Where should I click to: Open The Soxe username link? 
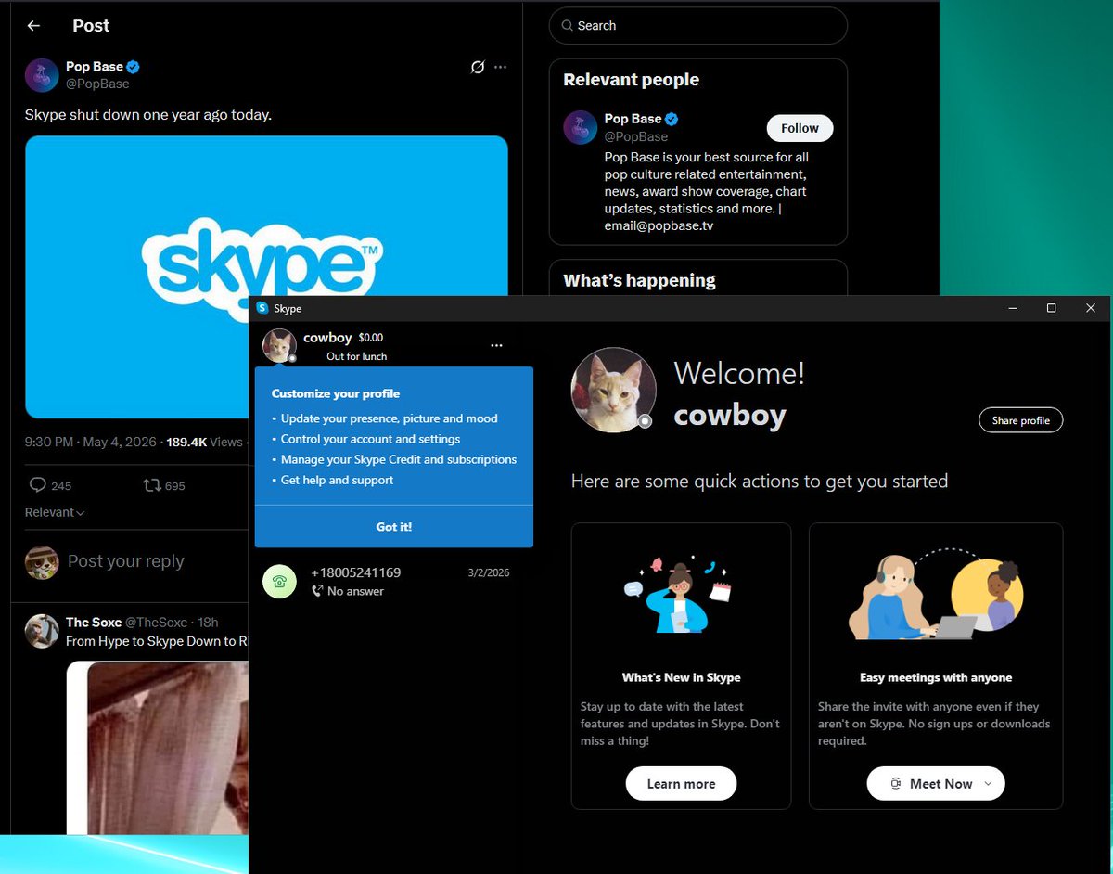click(x=94, y=623)
